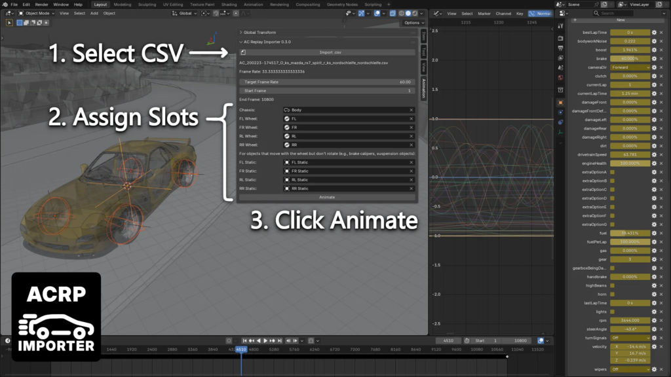Switch to material preview shading
The image size is (671, 377).
pos(415,13)
